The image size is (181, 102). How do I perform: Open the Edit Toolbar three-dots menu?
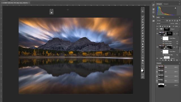click(143, 66)
